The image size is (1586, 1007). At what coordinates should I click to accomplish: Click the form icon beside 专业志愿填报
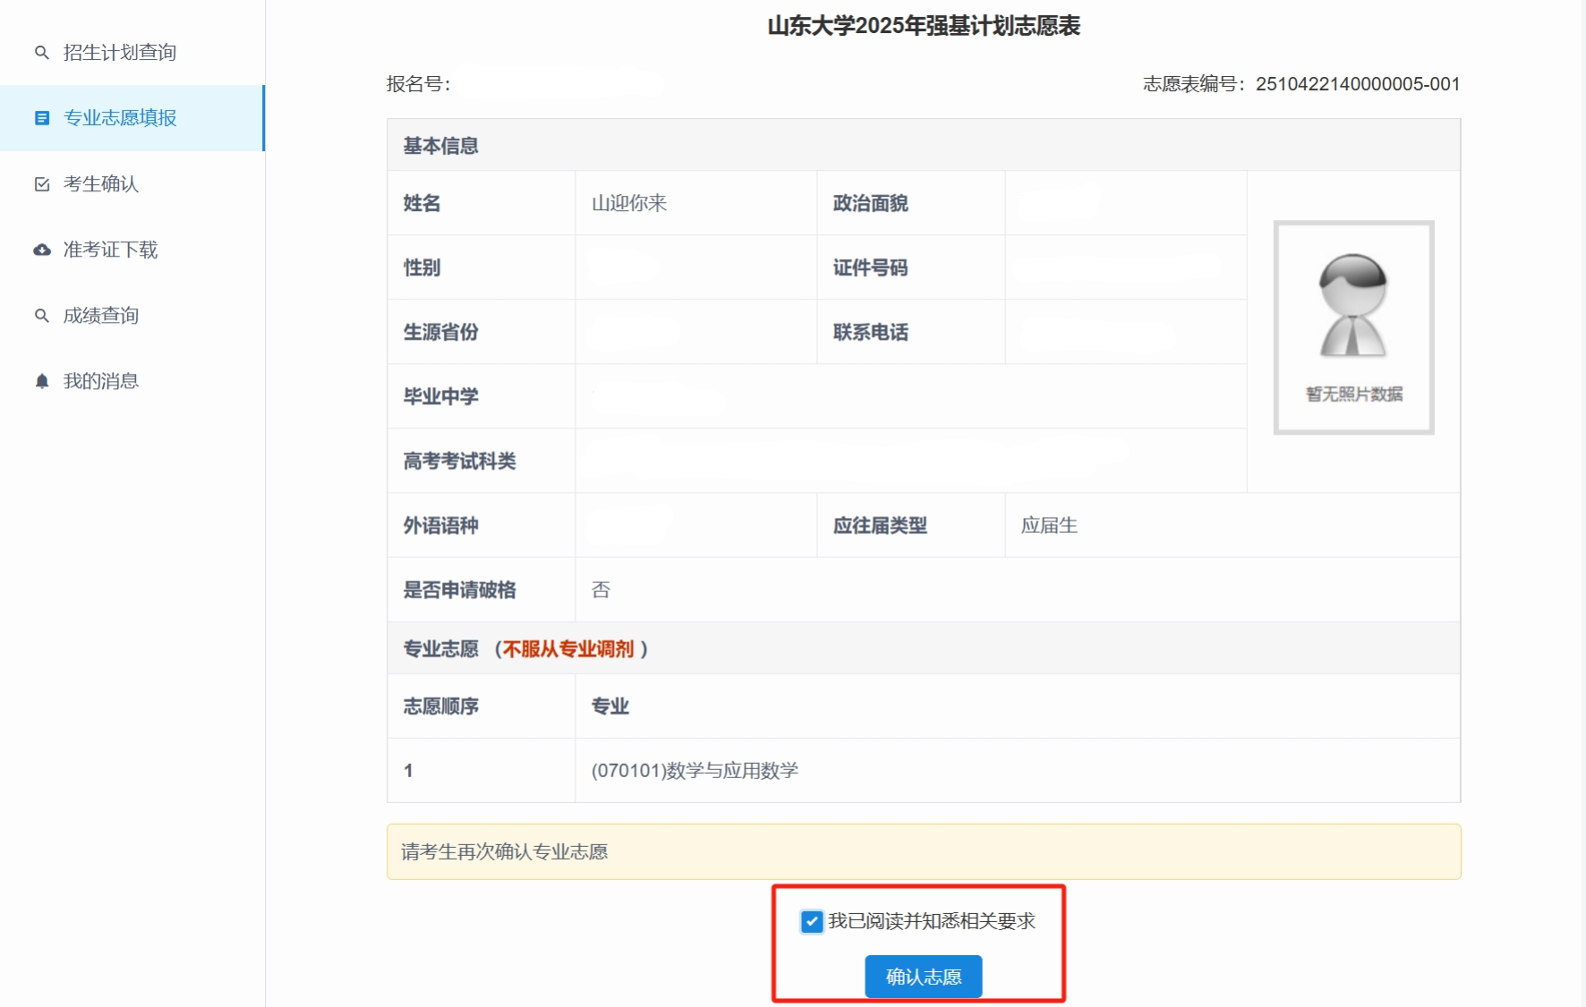[41, 118]
